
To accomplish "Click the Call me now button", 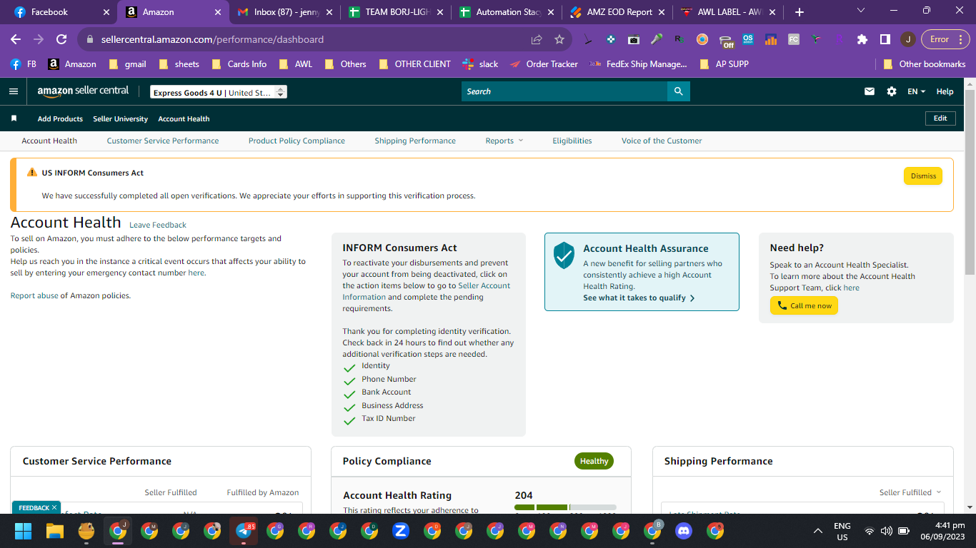I will (804, 305).
